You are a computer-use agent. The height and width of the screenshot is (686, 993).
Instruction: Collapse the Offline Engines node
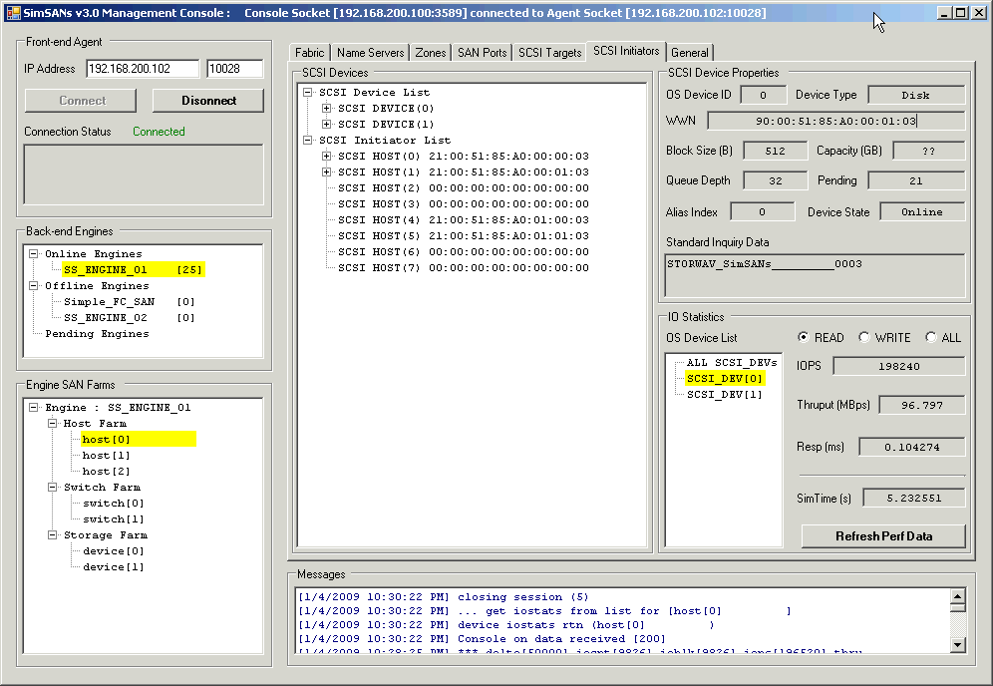[x=33, y=286]
